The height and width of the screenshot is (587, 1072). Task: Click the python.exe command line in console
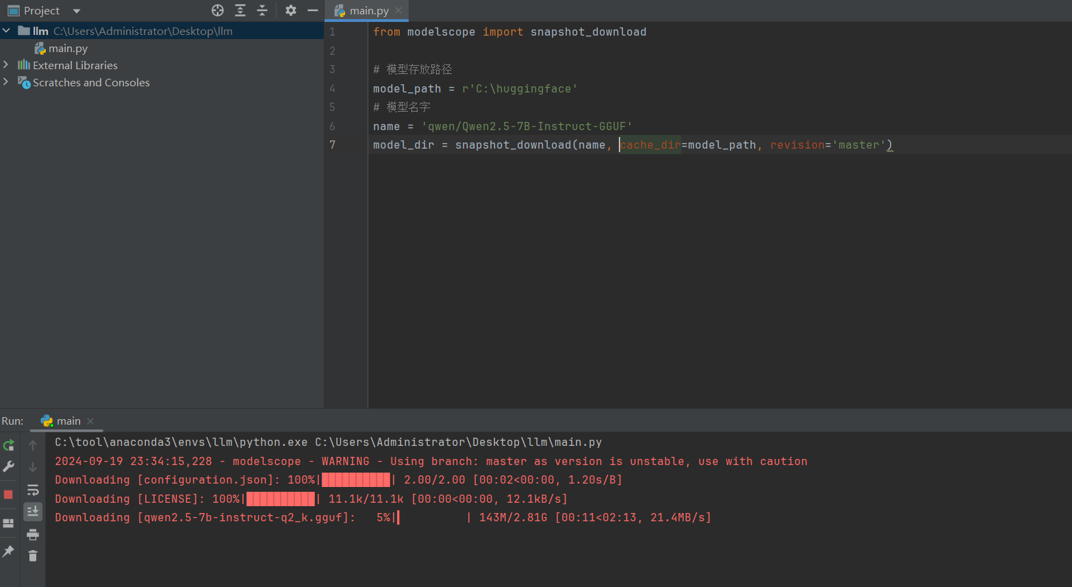tap(329, 442)
